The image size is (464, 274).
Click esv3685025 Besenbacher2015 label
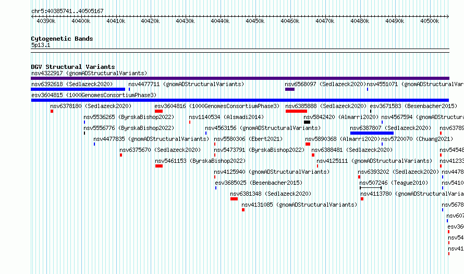259,183
